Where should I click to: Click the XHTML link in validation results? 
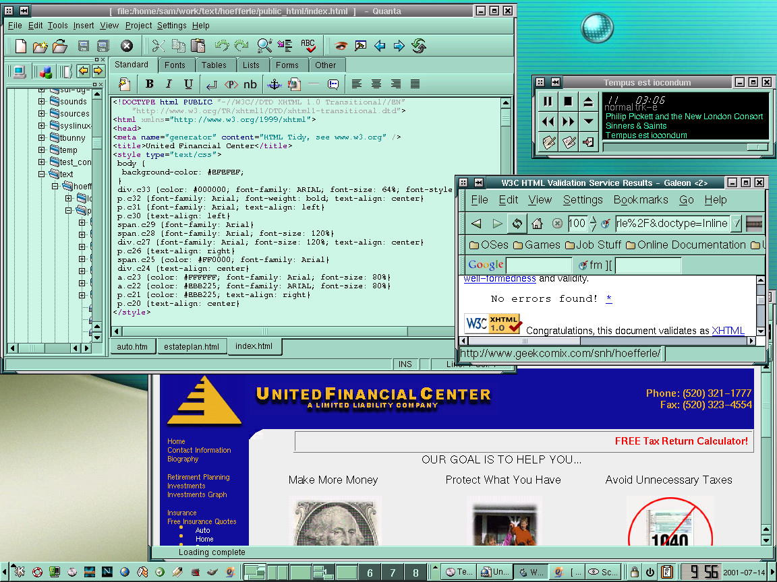pos(728,331)
